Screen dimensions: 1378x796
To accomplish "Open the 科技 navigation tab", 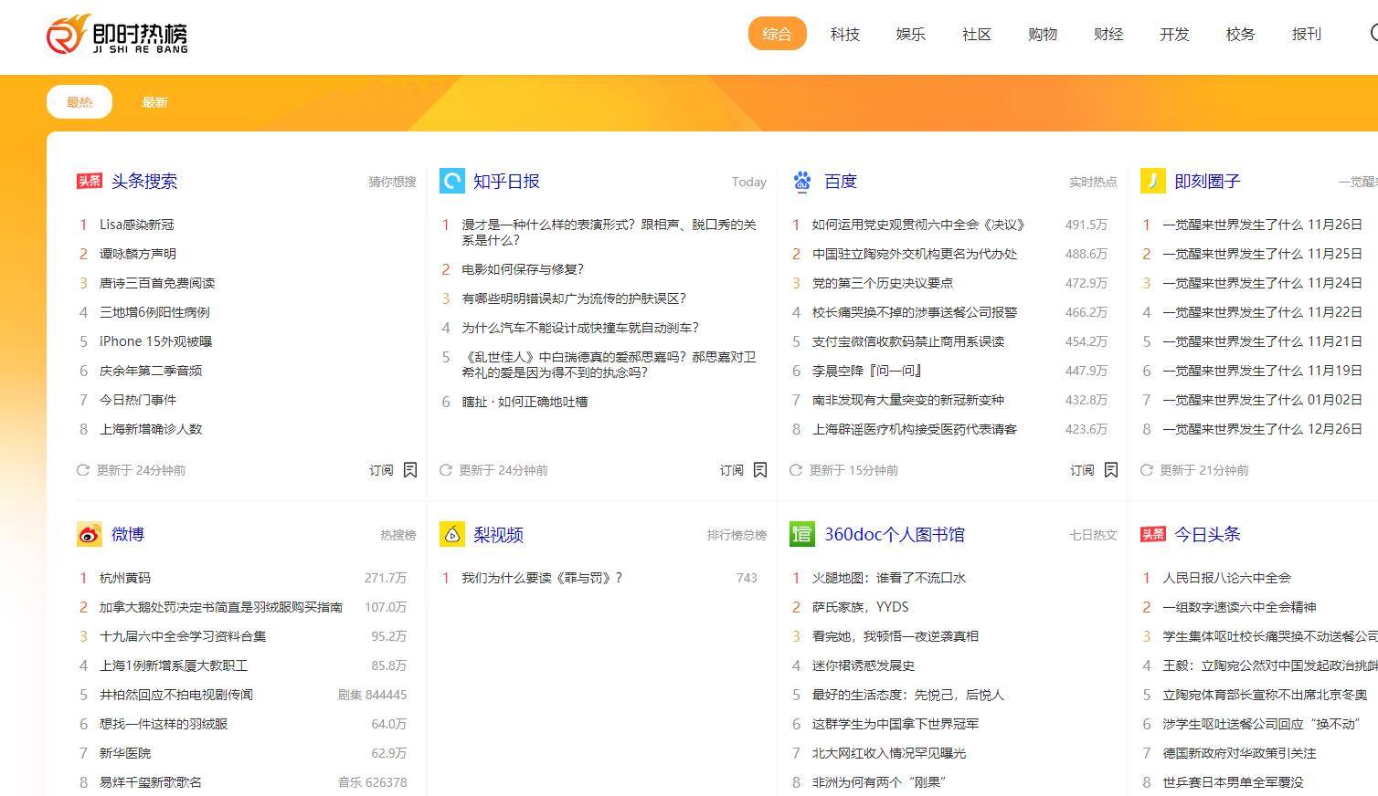I will click(x=844, y=34).
